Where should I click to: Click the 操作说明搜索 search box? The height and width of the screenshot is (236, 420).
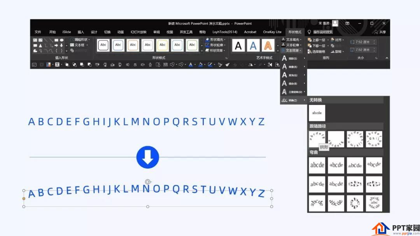(323, 32)
